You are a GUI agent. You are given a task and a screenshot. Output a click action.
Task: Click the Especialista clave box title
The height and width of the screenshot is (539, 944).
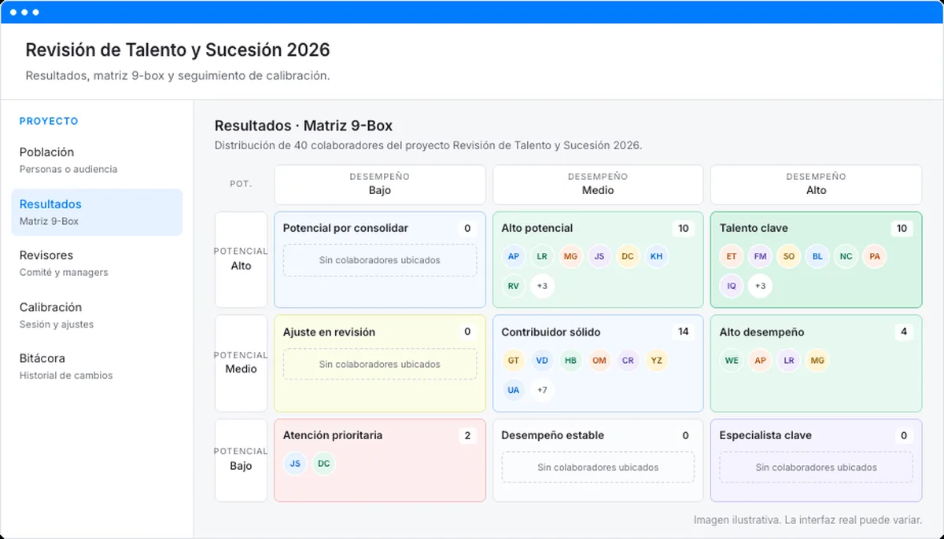765,435
